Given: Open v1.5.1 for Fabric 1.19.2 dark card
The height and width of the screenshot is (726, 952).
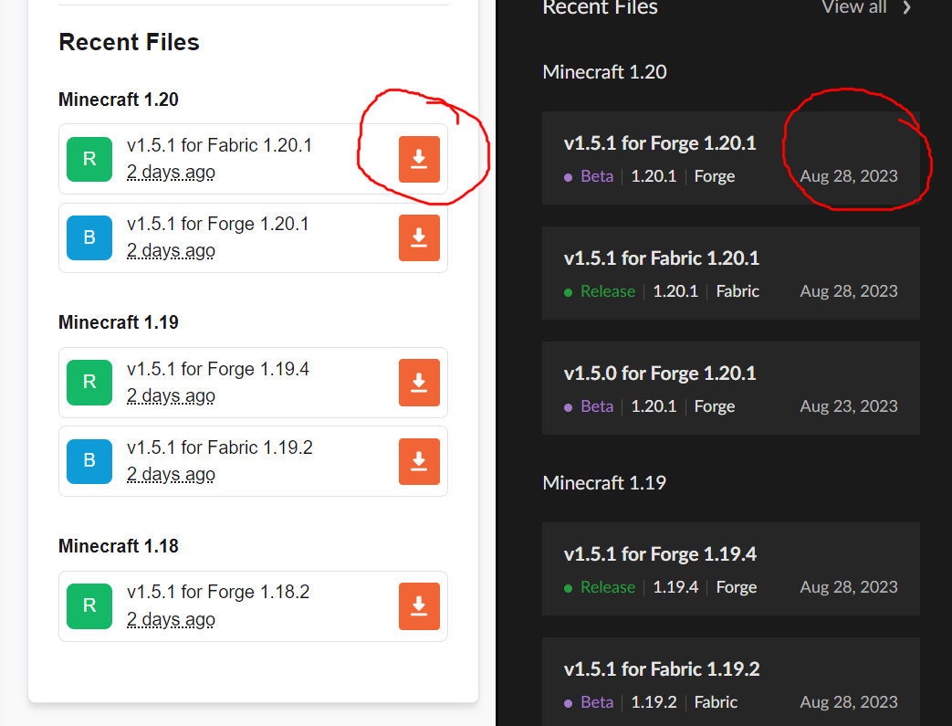Looking at the screenshot, I should tap(662, 669).
